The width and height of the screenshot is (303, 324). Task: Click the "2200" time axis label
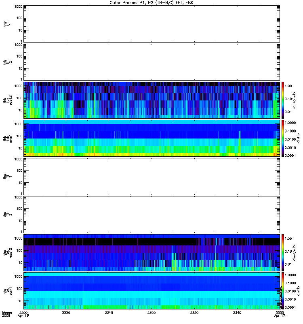coord(23,312)
